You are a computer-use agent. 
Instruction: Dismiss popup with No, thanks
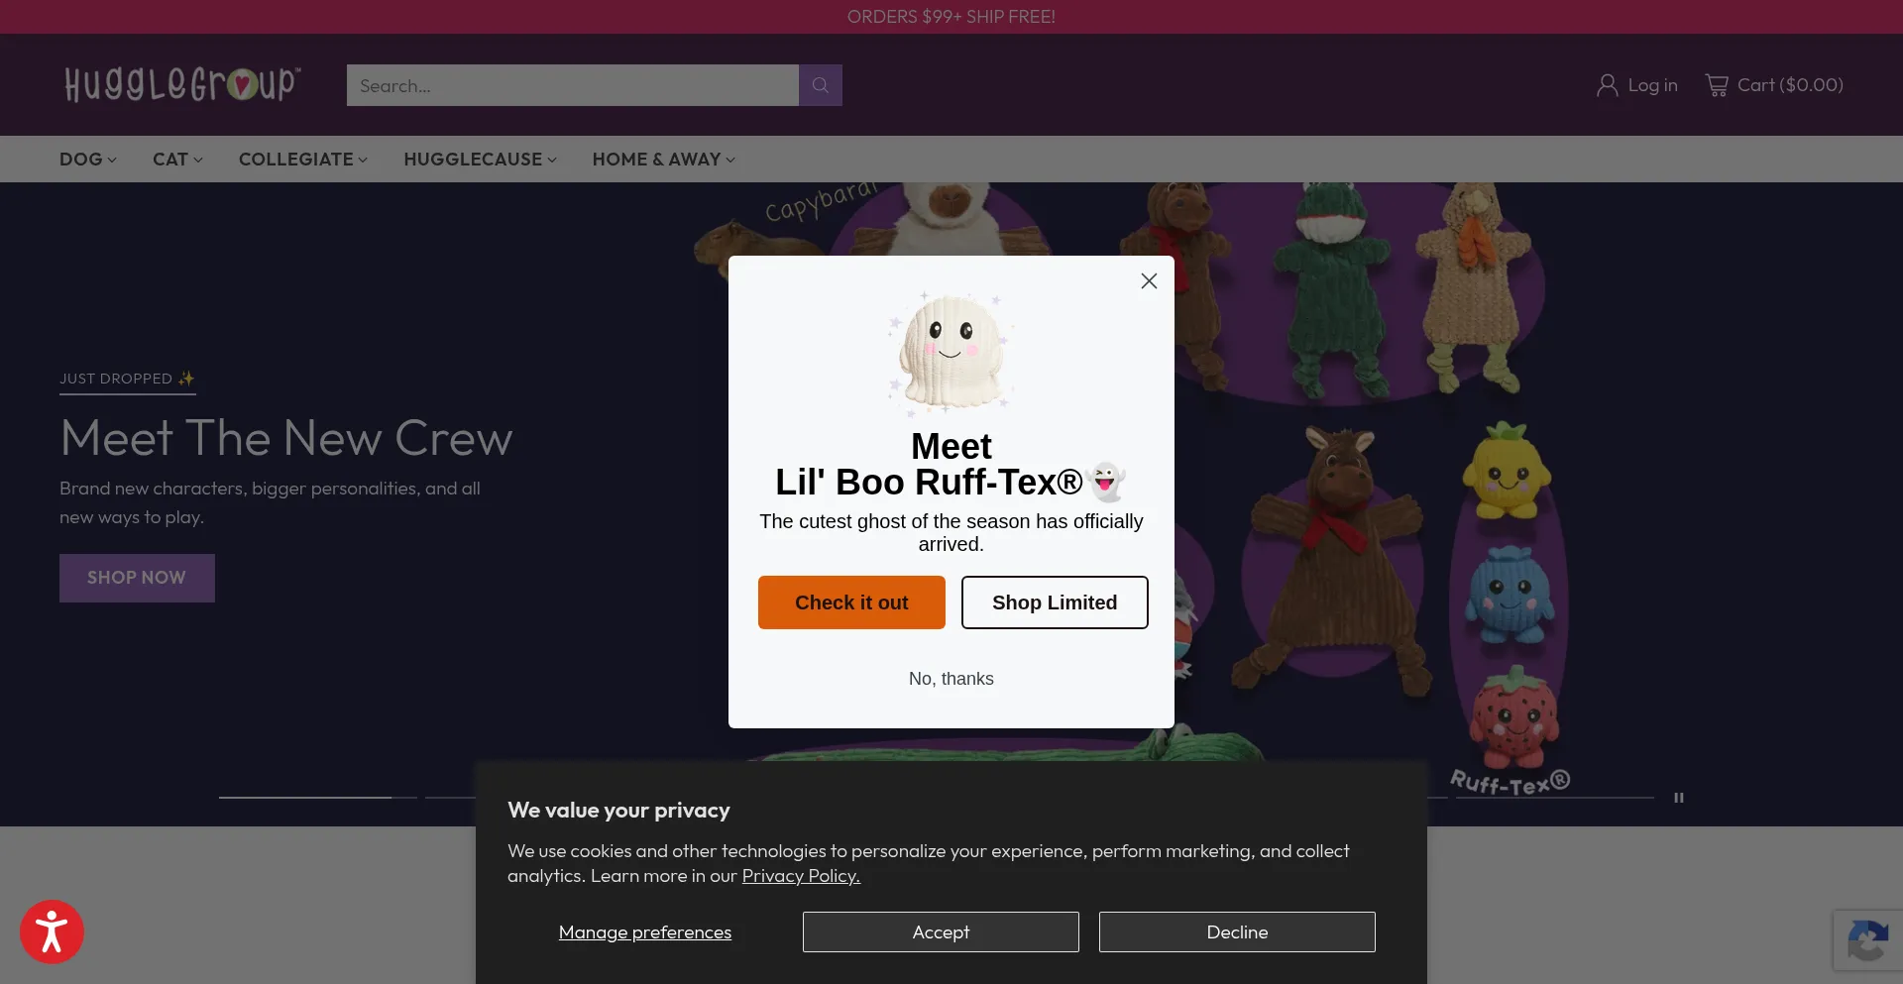pyautogui.click(x=951, y=679)
